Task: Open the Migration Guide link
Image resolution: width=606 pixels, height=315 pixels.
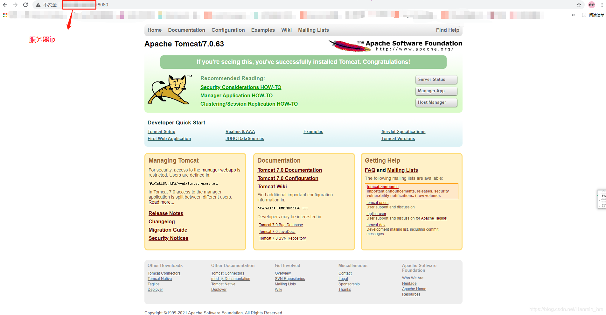Action: click(168, 230)
